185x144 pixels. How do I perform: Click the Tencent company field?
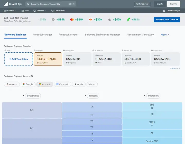point(93,96)
